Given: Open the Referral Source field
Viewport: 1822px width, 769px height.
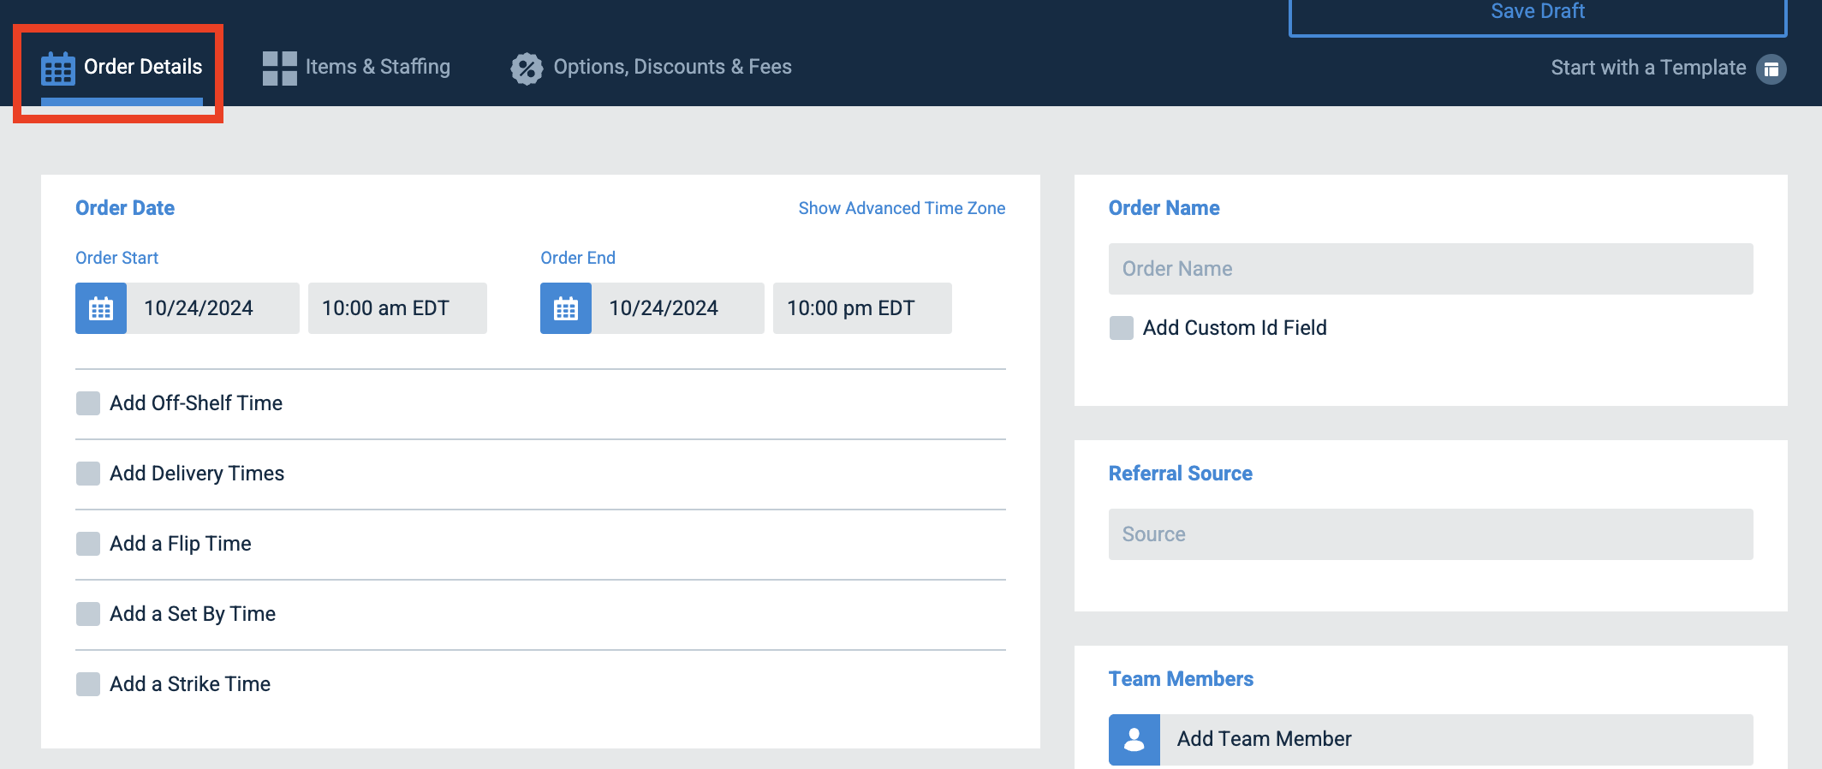Looking at the screenshot, I should [1431, 534].
